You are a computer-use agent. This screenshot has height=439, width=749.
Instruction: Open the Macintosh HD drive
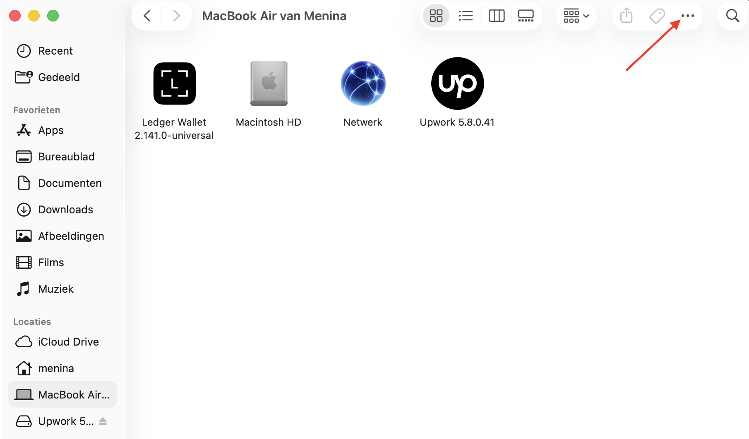tap(268, 84)
